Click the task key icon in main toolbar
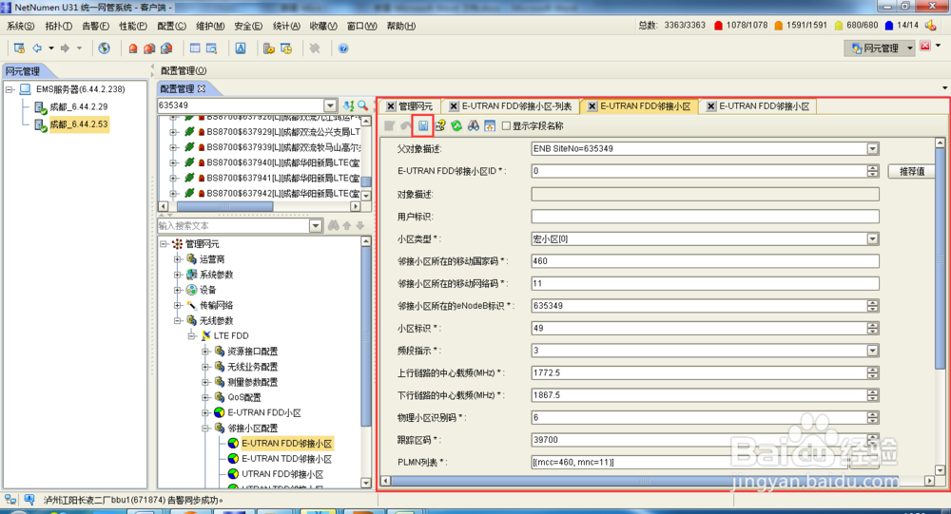The image size is (951, 514). pos(269,48)
